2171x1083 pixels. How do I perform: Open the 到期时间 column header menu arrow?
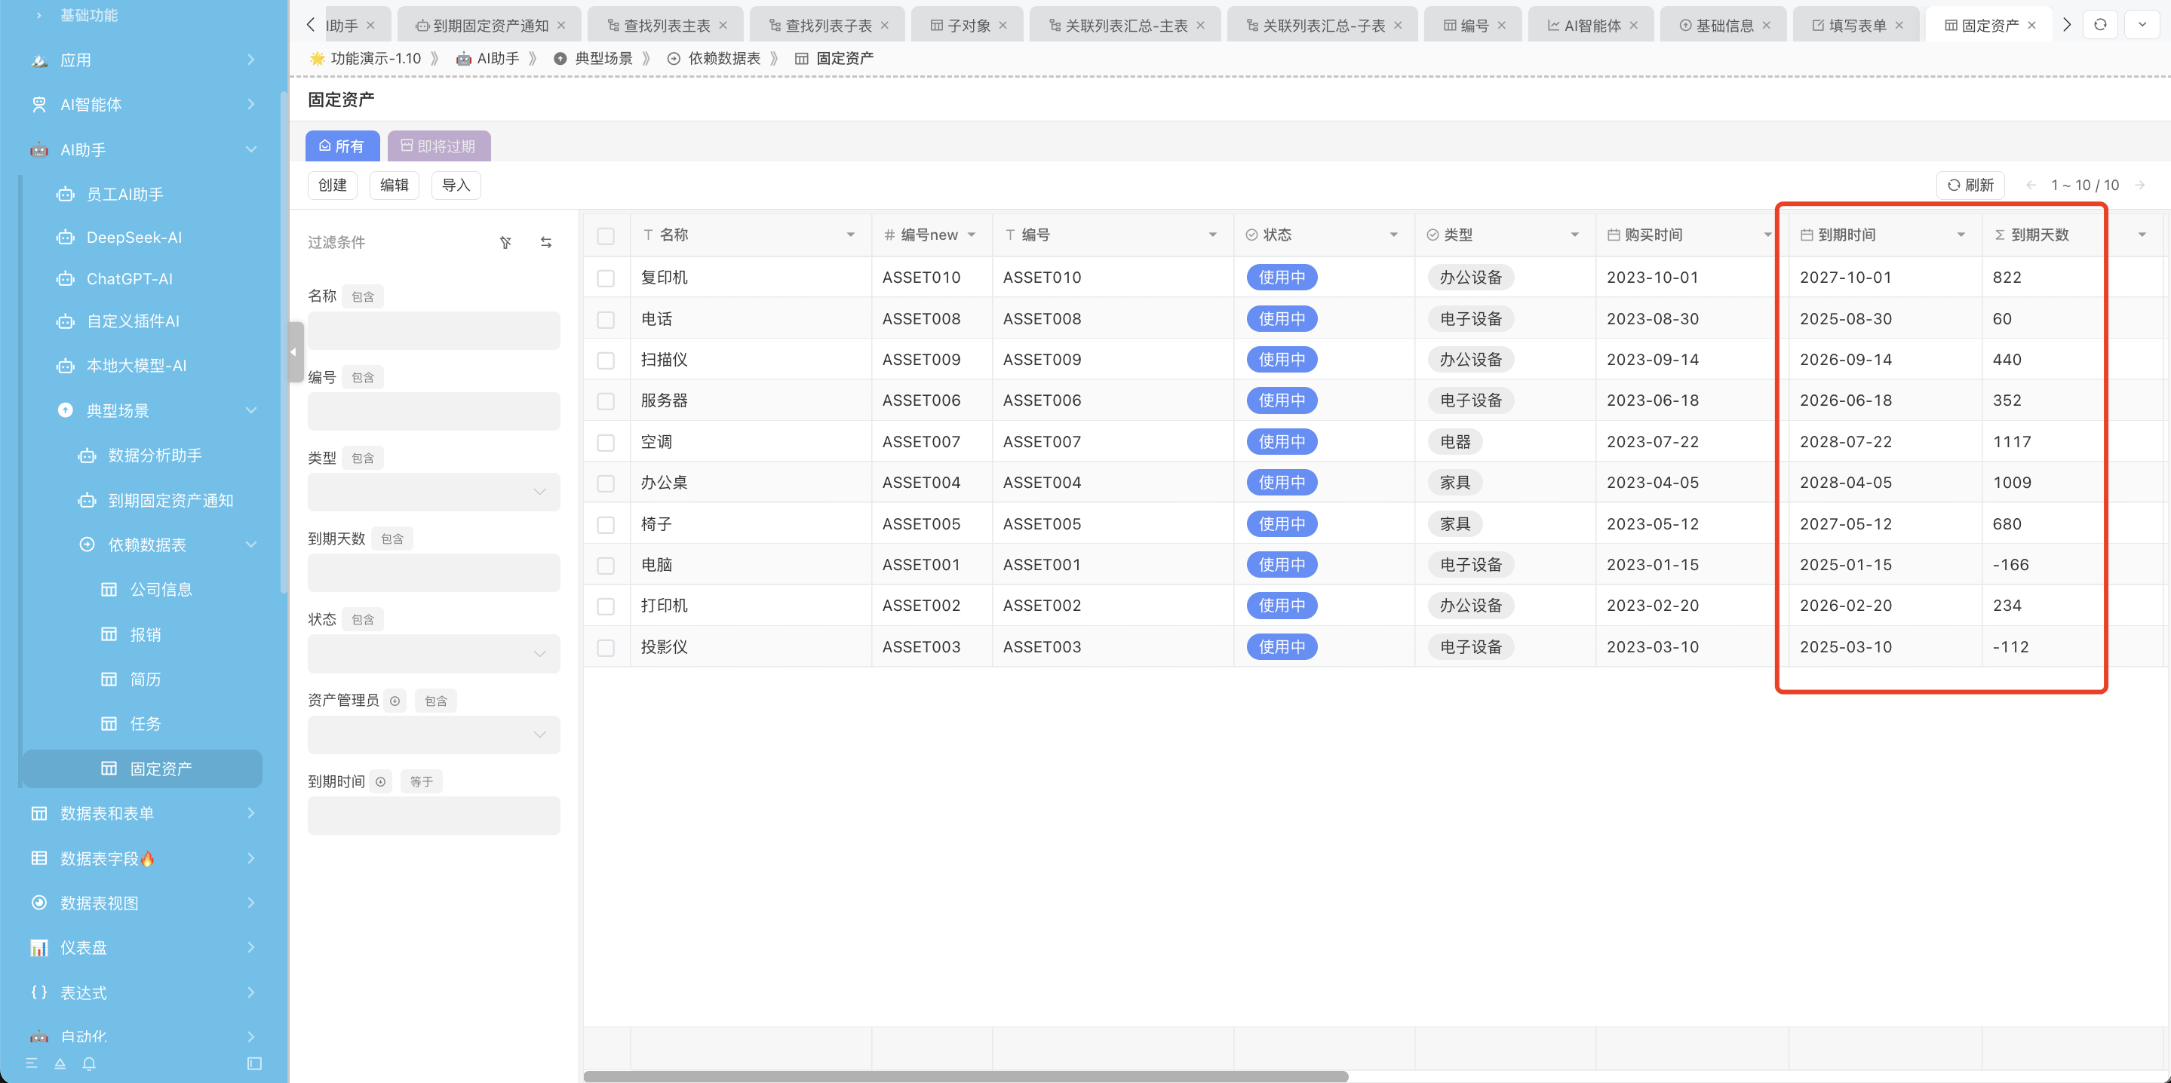coord(1961,235)
